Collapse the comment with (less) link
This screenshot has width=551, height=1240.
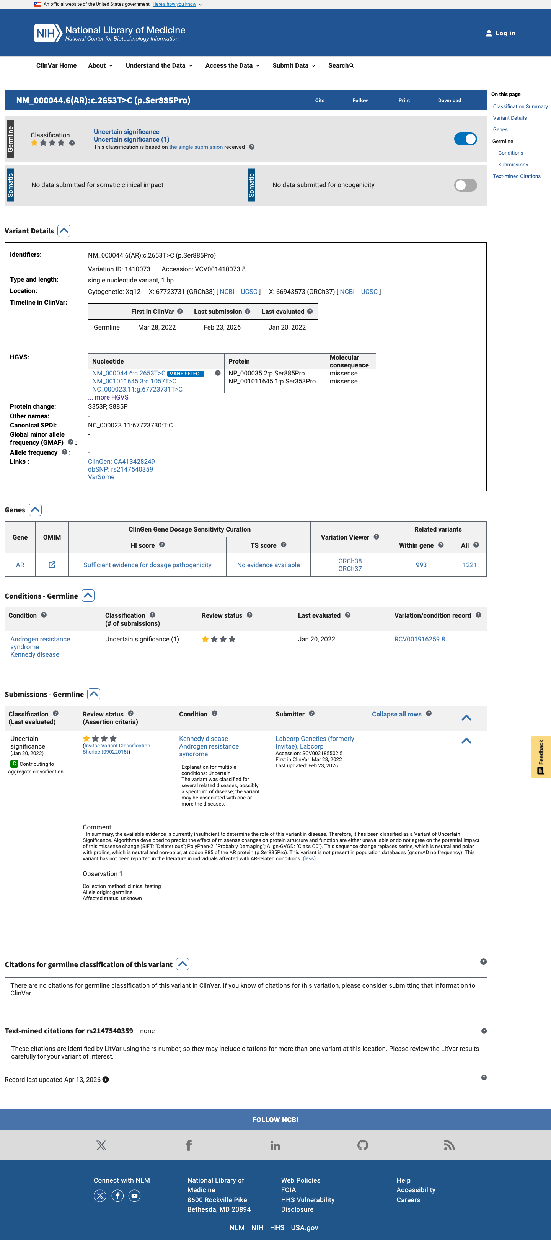pos(309,858)
